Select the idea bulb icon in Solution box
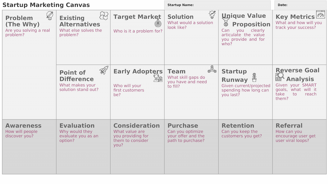328x184 pixels. [212, 14]
